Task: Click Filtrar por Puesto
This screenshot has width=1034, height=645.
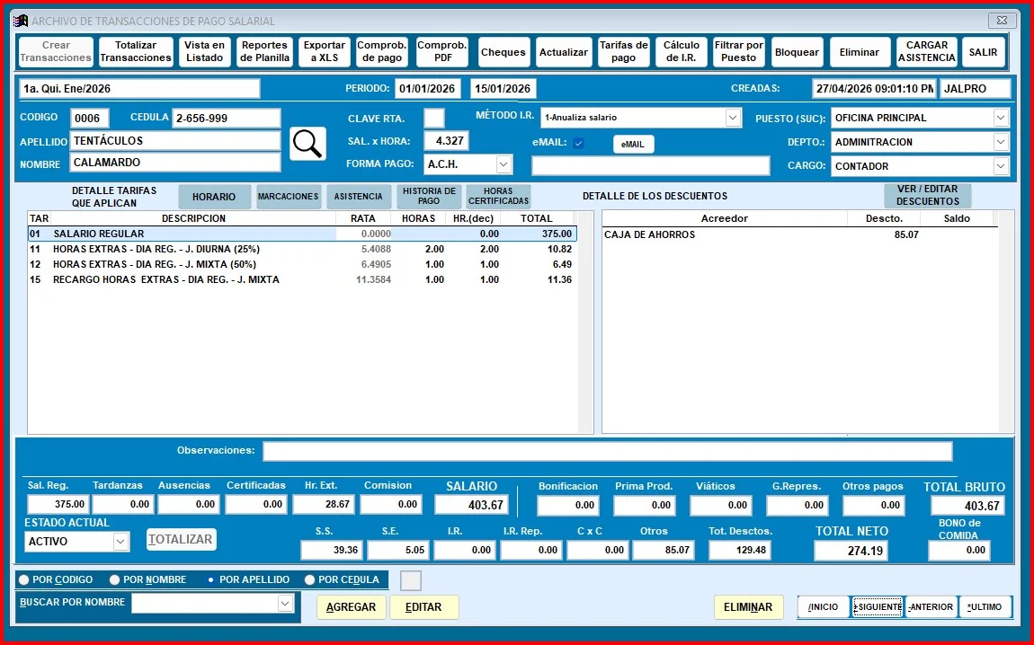Action: pyautogui.click(x=738, y=52)
